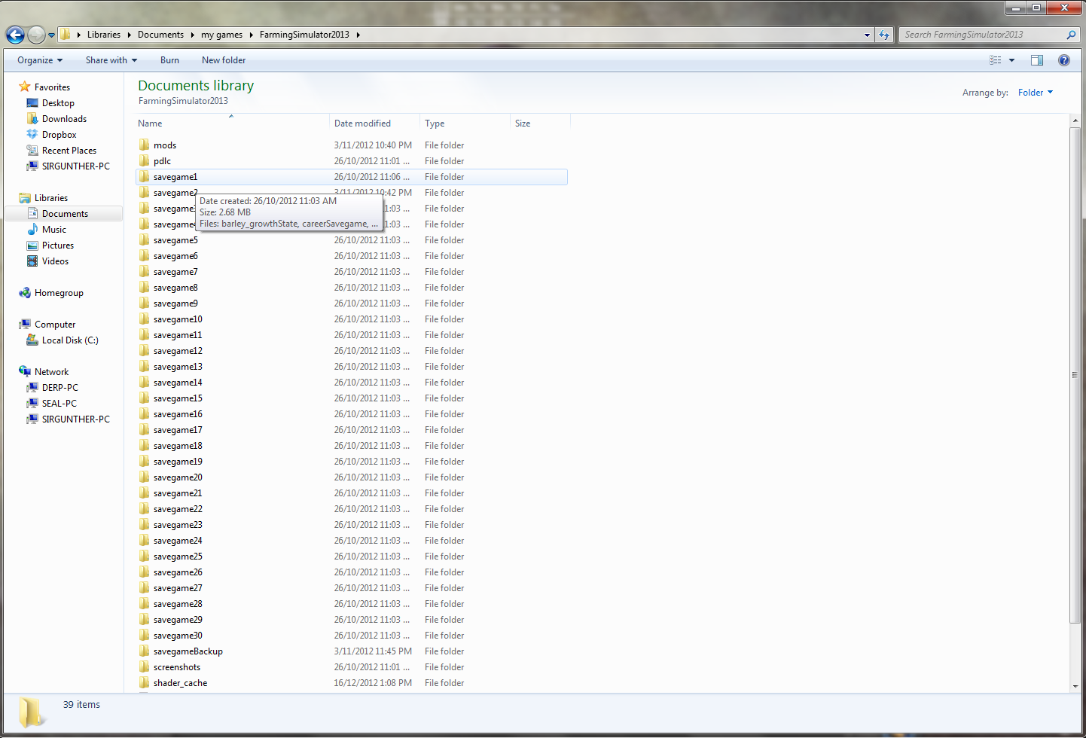Expand the arrow after Libraries breadcrumb
Screen dimensions: 1086x738
coord(129,35)
